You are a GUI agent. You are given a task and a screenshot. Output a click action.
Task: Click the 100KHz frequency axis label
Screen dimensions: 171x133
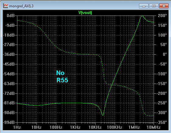[114, 127]
